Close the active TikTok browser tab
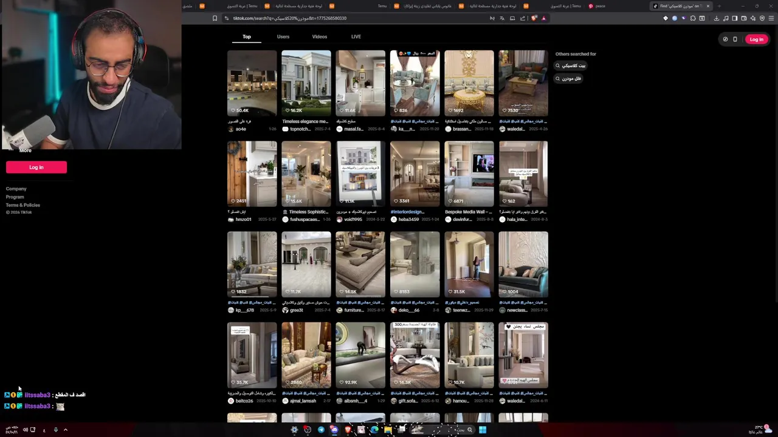Viewport: 778px width, 437px height. (x=707, y=6)
